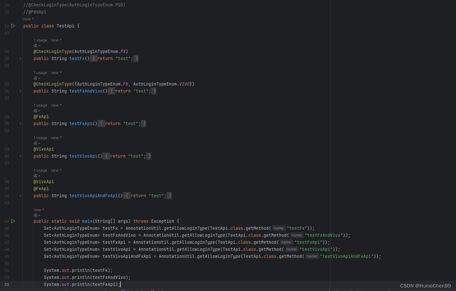Click the 'new *' hint next to testFx usage
Screen dimensions: 456x291
tap(56, 40)
